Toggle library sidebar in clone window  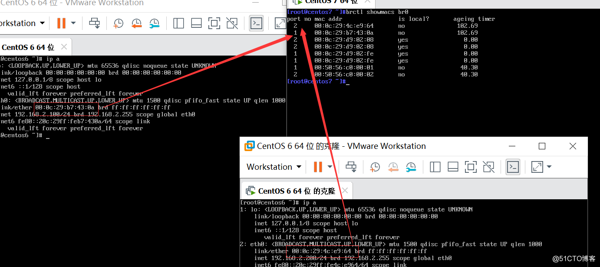[435, 167]
